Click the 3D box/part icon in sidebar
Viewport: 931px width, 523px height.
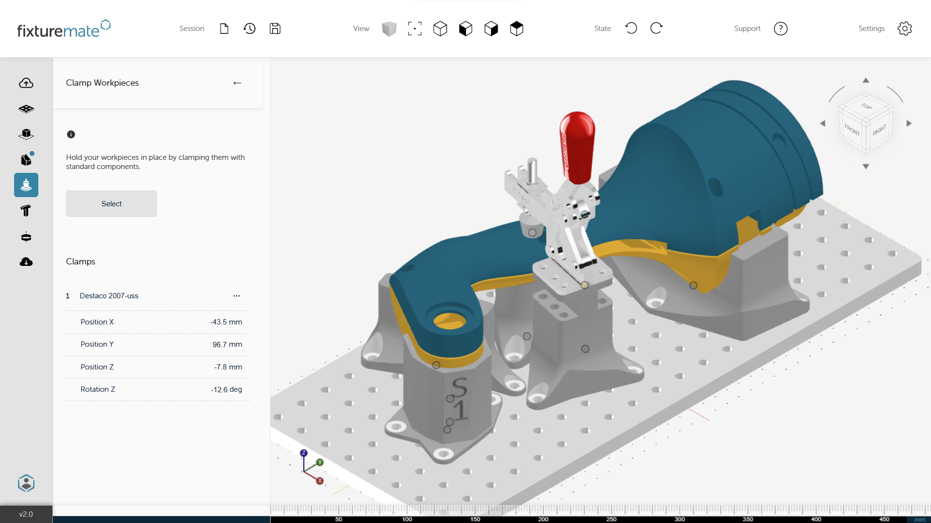(x=26, y=134)
